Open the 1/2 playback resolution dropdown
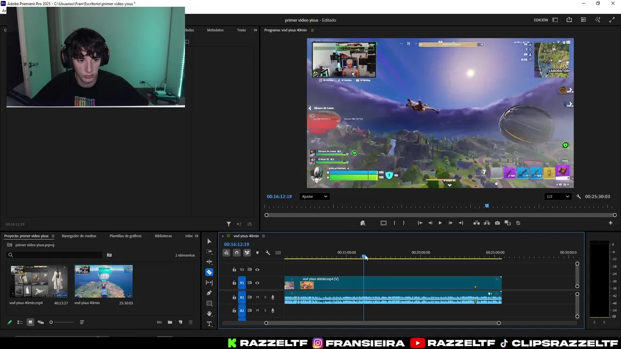The width and height of the screenshot is (621, 349). point(557,196)
